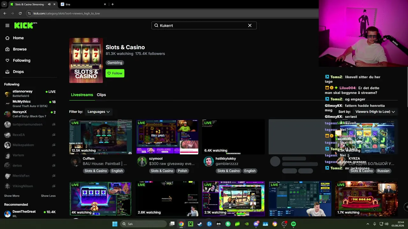Follow the Slots & Casino category
This screenshot has width=408, height=229.
(x=115, y=73)
